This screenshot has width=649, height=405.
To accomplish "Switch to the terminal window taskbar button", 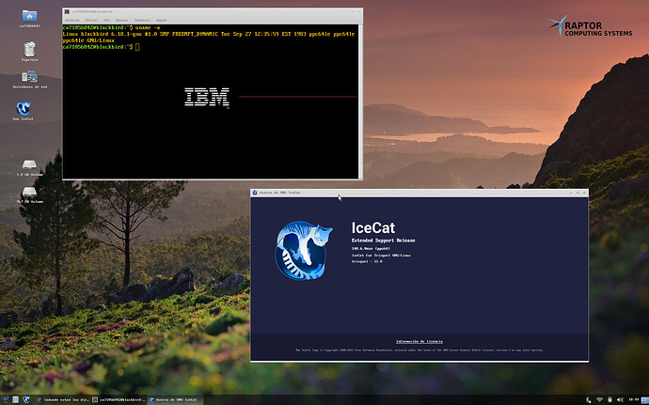I will [119, 400].
